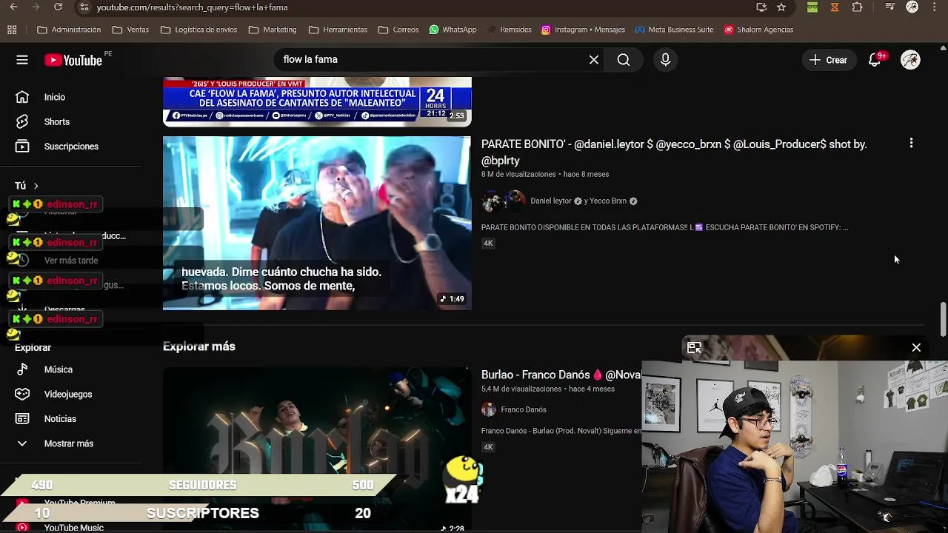
Task: Open the Burlao - Franco Danós title
Action: (x=561, y=375)
